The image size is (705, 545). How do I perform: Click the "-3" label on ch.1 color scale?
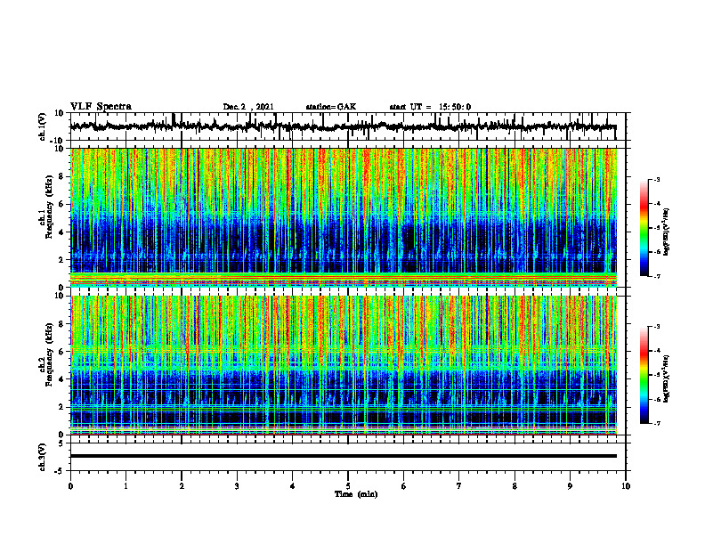coord(656,180)
